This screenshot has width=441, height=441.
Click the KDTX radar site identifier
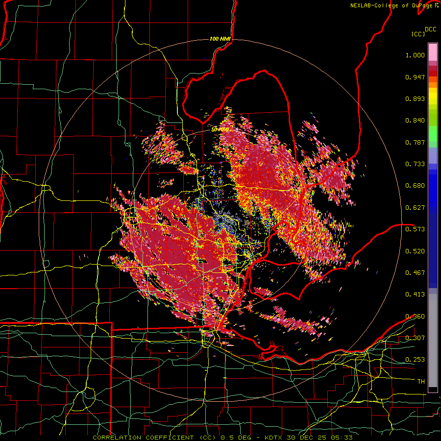(274, 438)
